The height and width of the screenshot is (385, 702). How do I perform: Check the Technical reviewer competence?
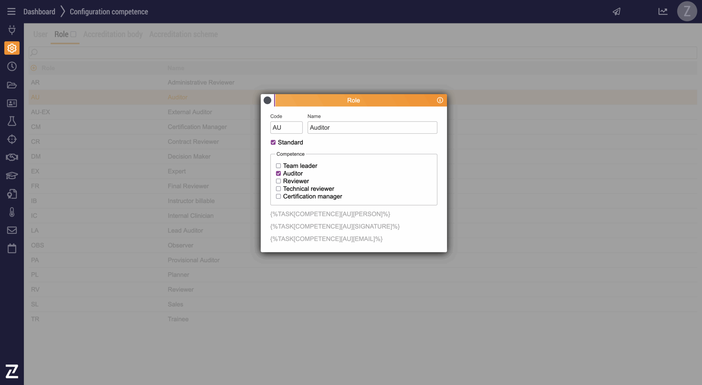click(x=278, y=189)
